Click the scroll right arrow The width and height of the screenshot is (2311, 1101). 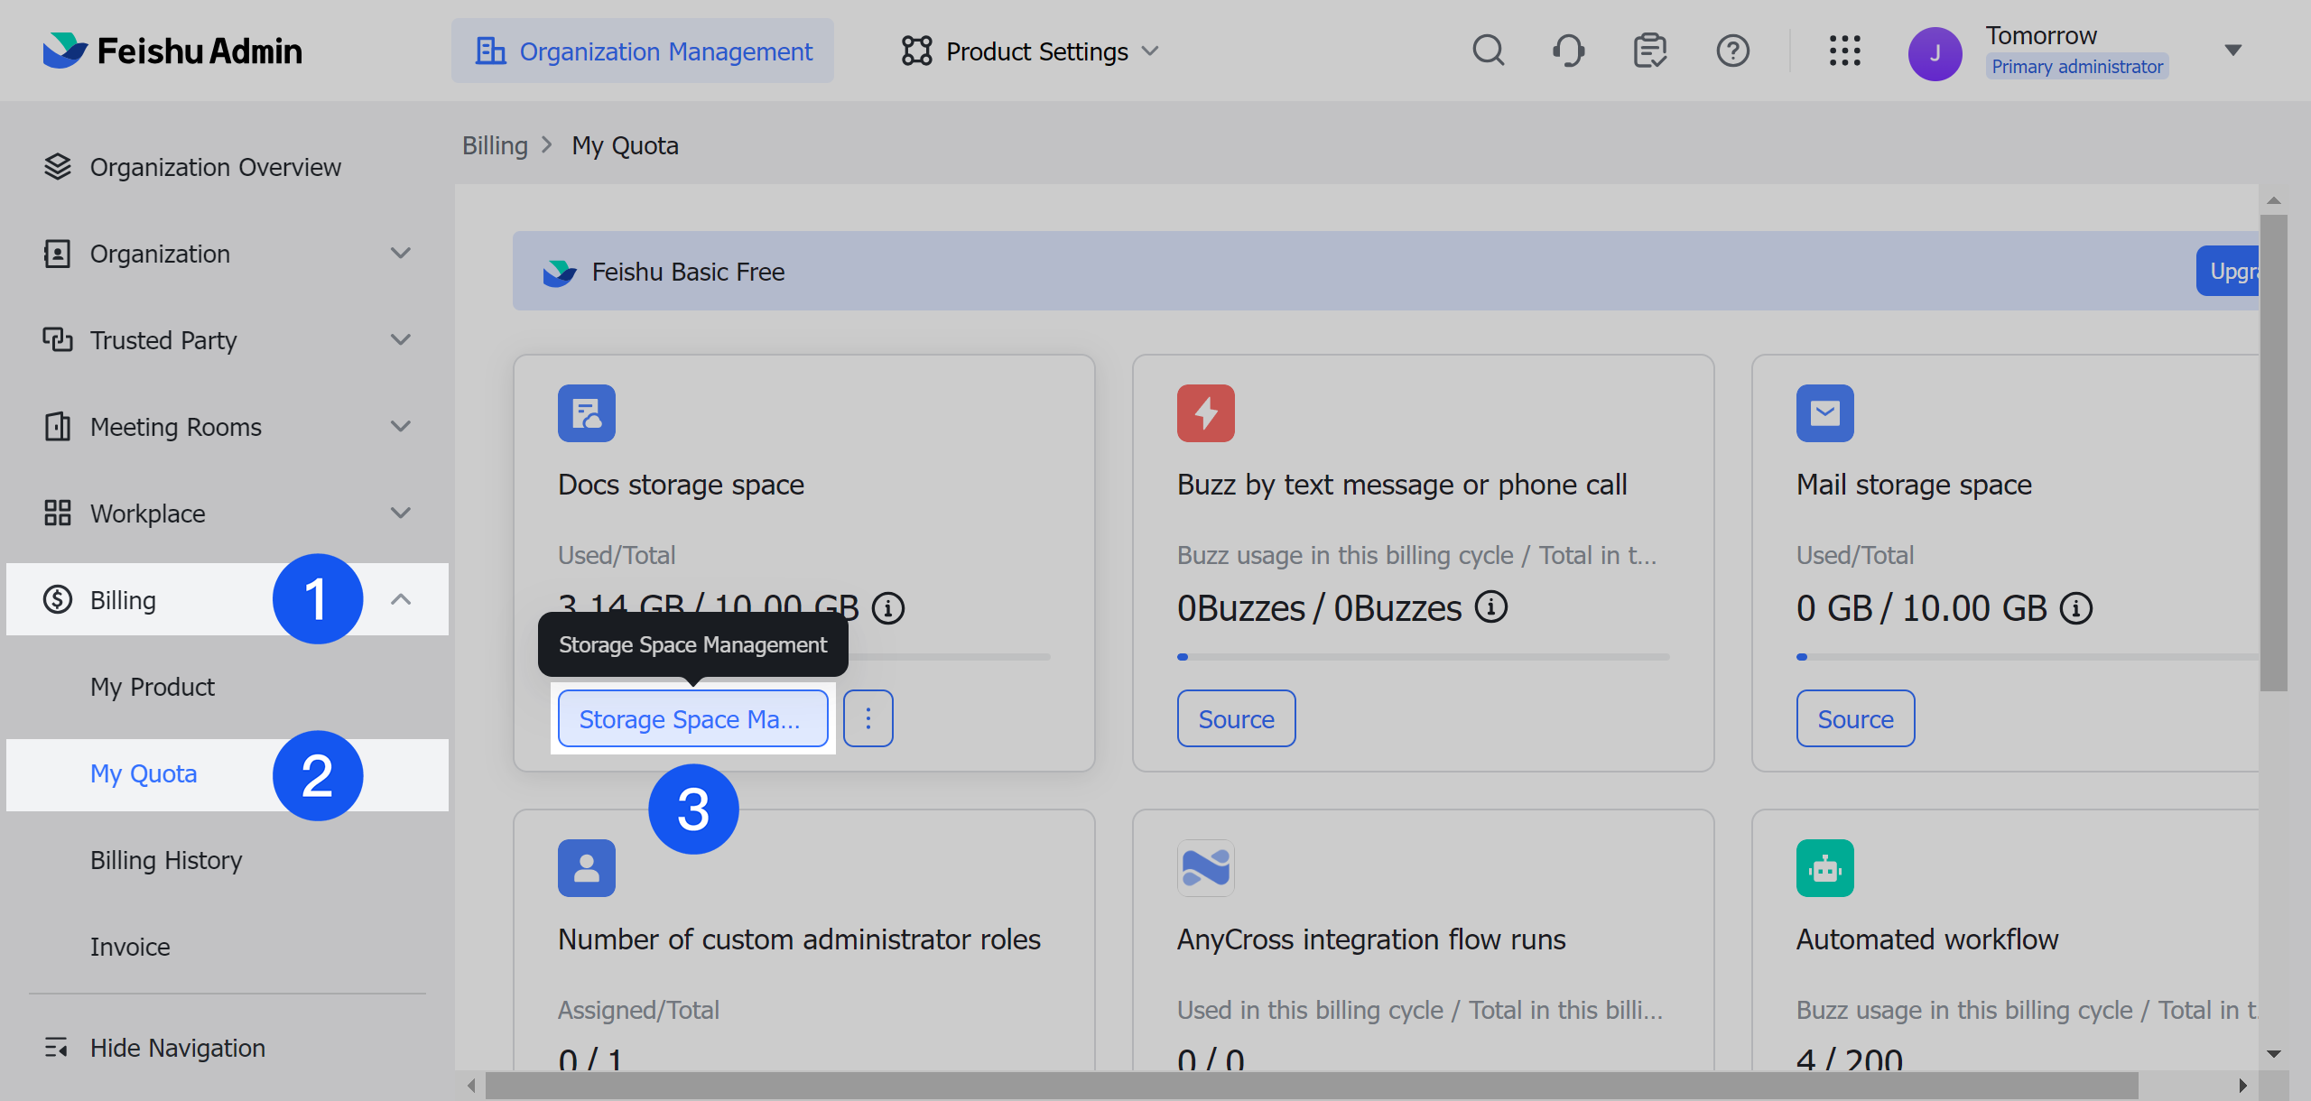2242,1086
